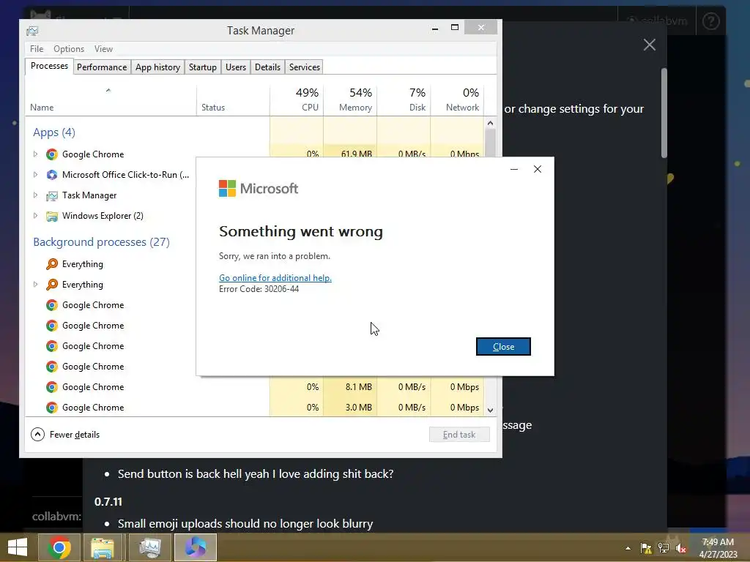Sort by the Status column header
Screen dimensions: 750x562
pos(233,100)
